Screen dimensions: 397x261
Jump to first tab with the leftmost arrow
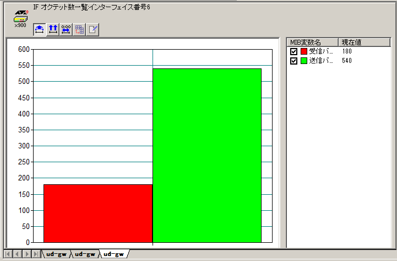tap(8, 254)
